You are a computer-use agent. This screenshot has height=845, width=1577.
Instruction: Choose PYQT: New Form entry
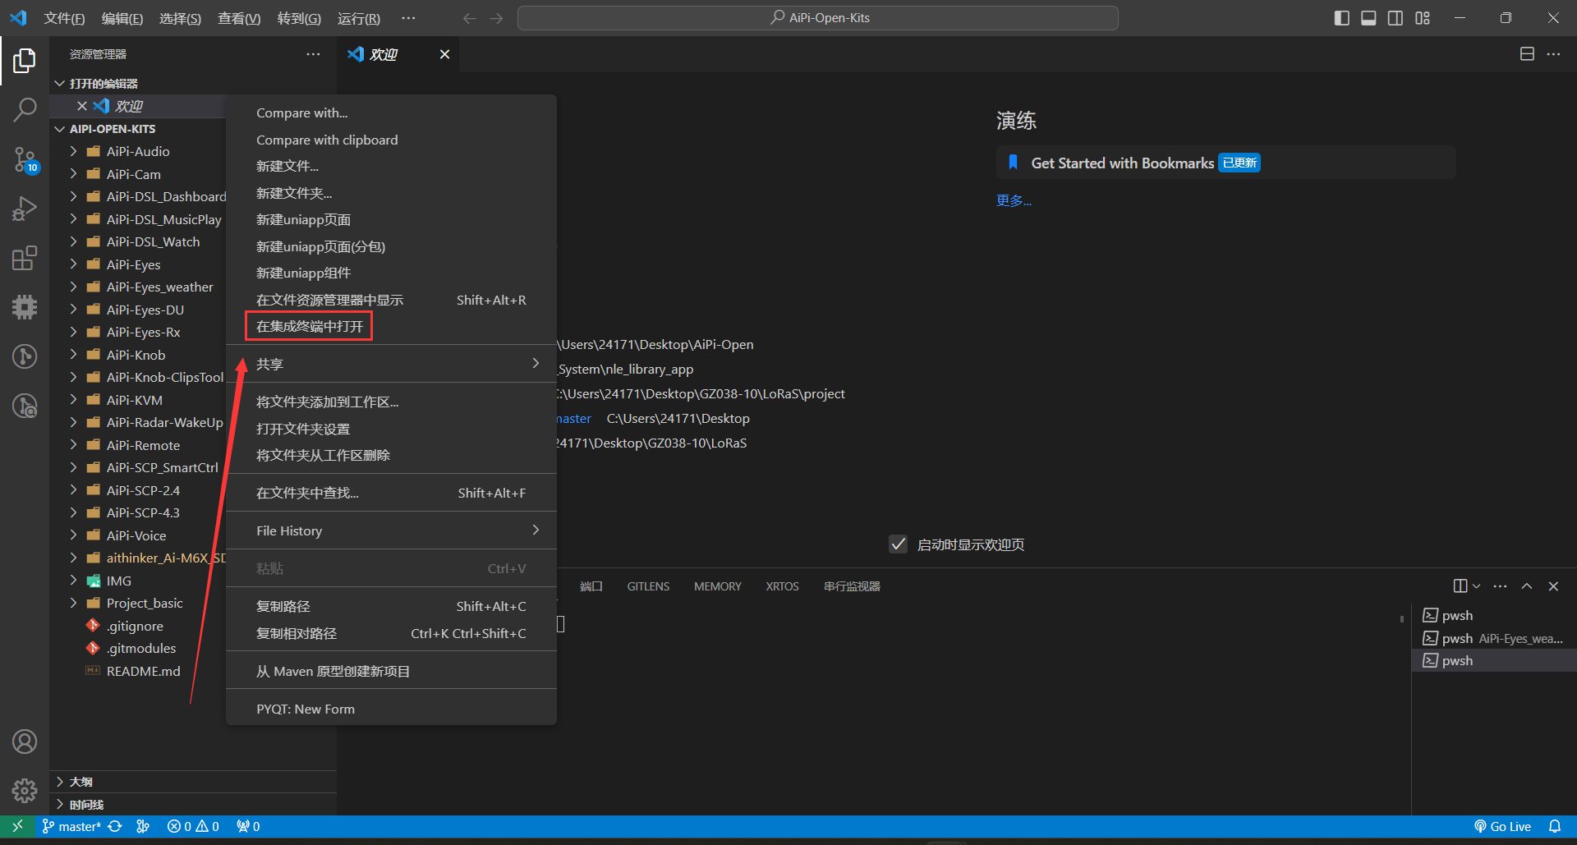tap(391, 709)
